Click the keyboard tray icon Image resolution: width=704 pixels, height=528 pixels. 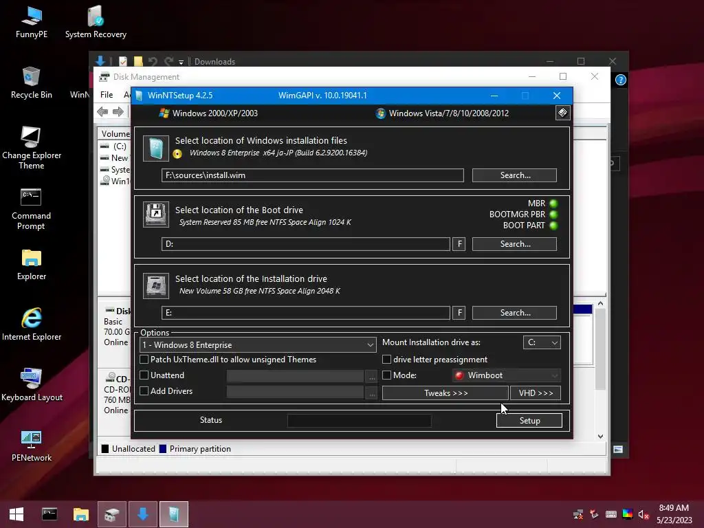point(611,514)
